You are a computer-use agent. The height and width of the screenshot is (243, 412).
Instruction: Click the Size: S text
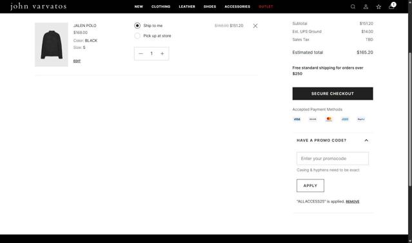point(79,48)
